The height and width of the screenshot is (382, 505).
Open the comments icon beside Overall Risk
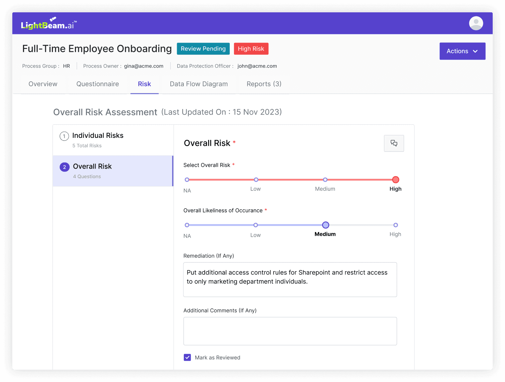pyautogui.click(x=394, y=143)
